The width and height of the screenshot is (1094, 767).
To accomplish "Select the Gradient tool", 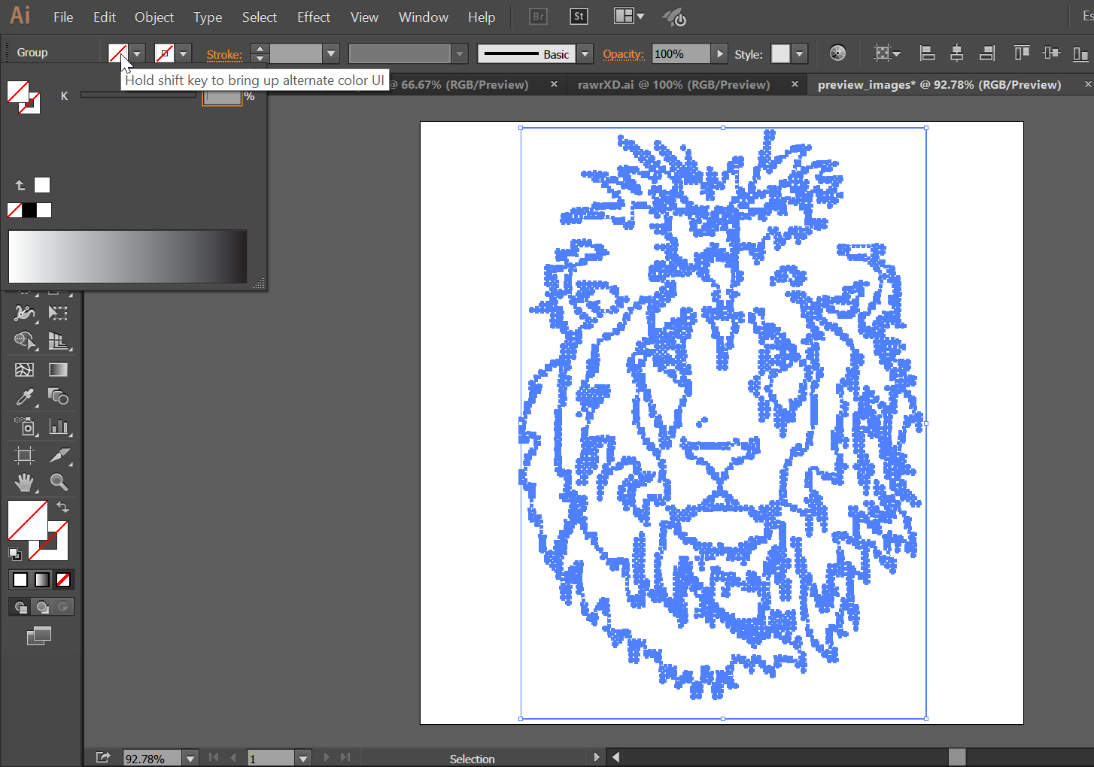I will point(58,369).
